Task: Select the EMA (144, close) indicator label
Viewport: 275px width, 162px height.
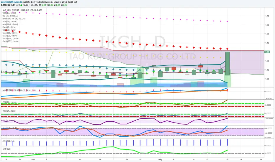Action: click(x=10, y=38)
